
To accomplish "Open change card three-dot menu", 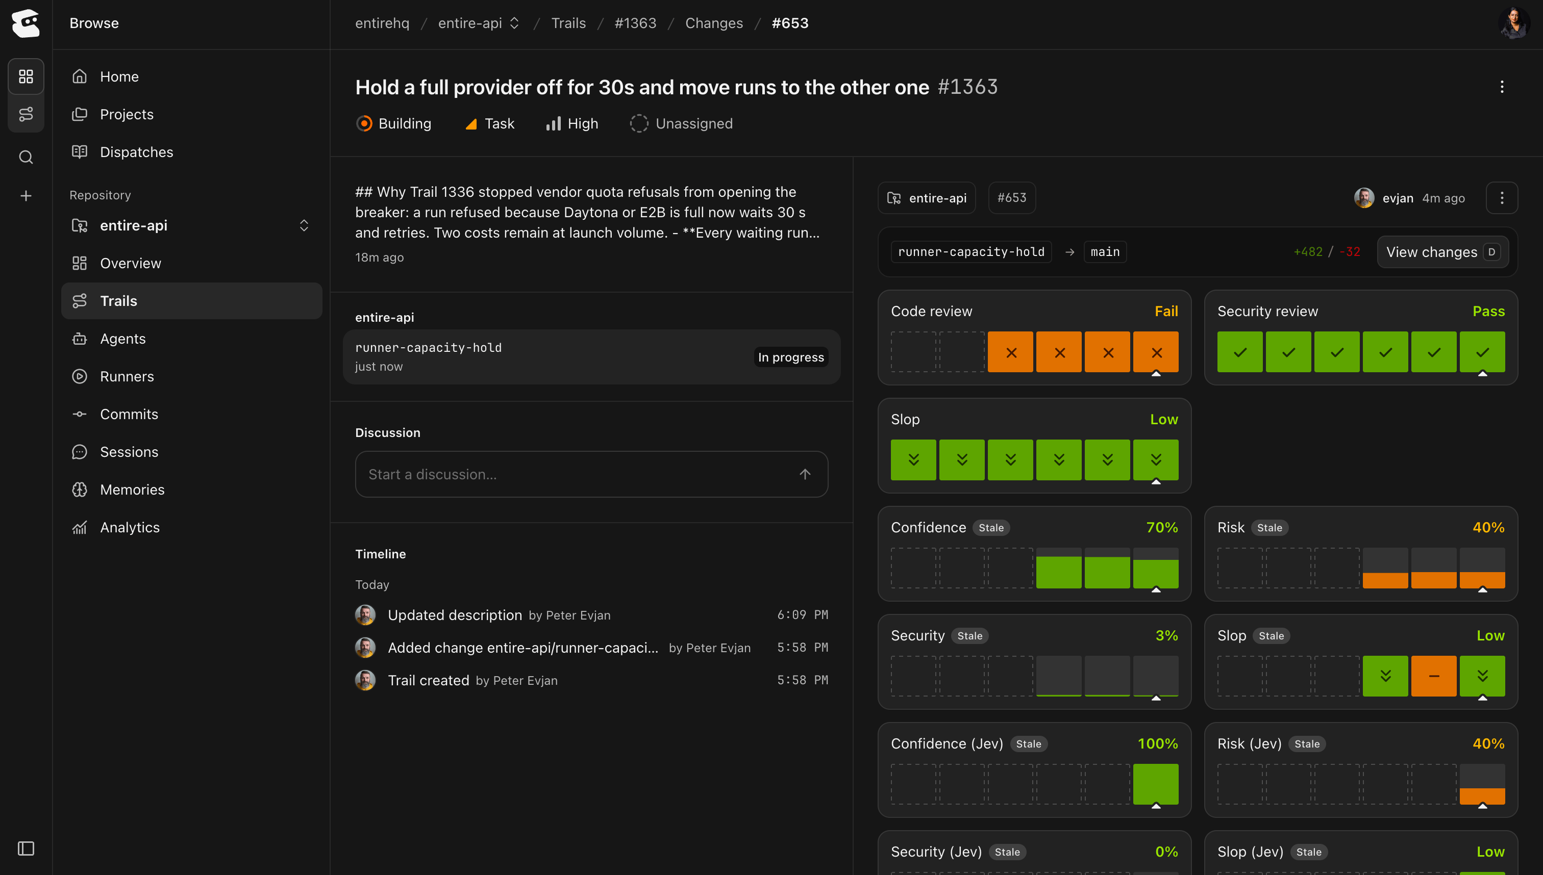I will coord(1502,198).
